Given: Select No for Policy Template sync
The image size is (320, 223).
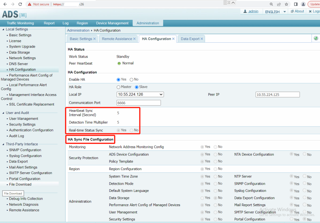Looking at the screenshot, I should [215, 162].
